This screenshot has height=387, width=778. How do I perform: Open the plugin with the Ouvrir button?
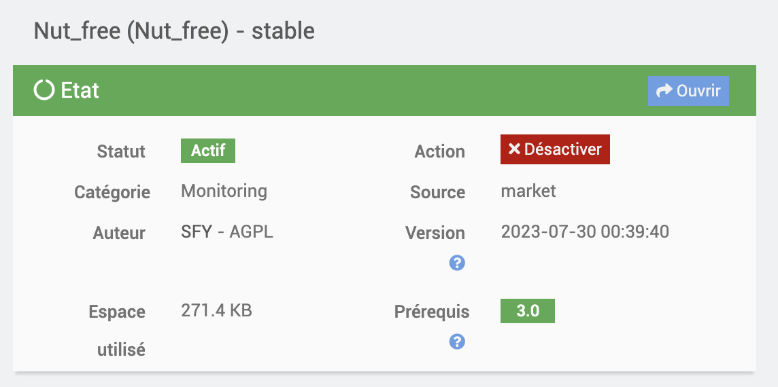click(688, 91)
